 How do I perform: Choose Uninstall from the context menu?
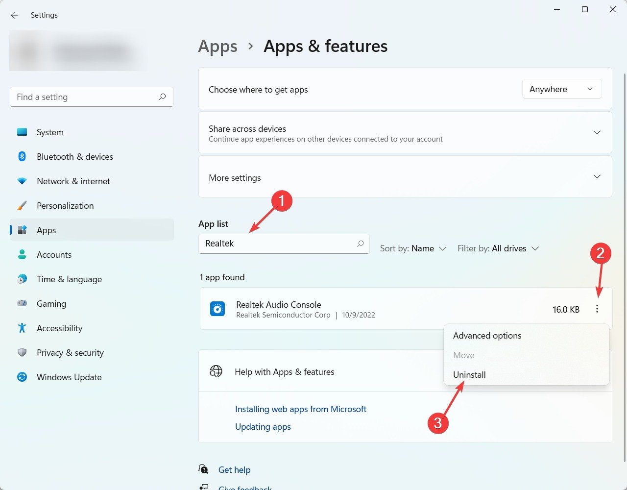[x=527, y=375]
